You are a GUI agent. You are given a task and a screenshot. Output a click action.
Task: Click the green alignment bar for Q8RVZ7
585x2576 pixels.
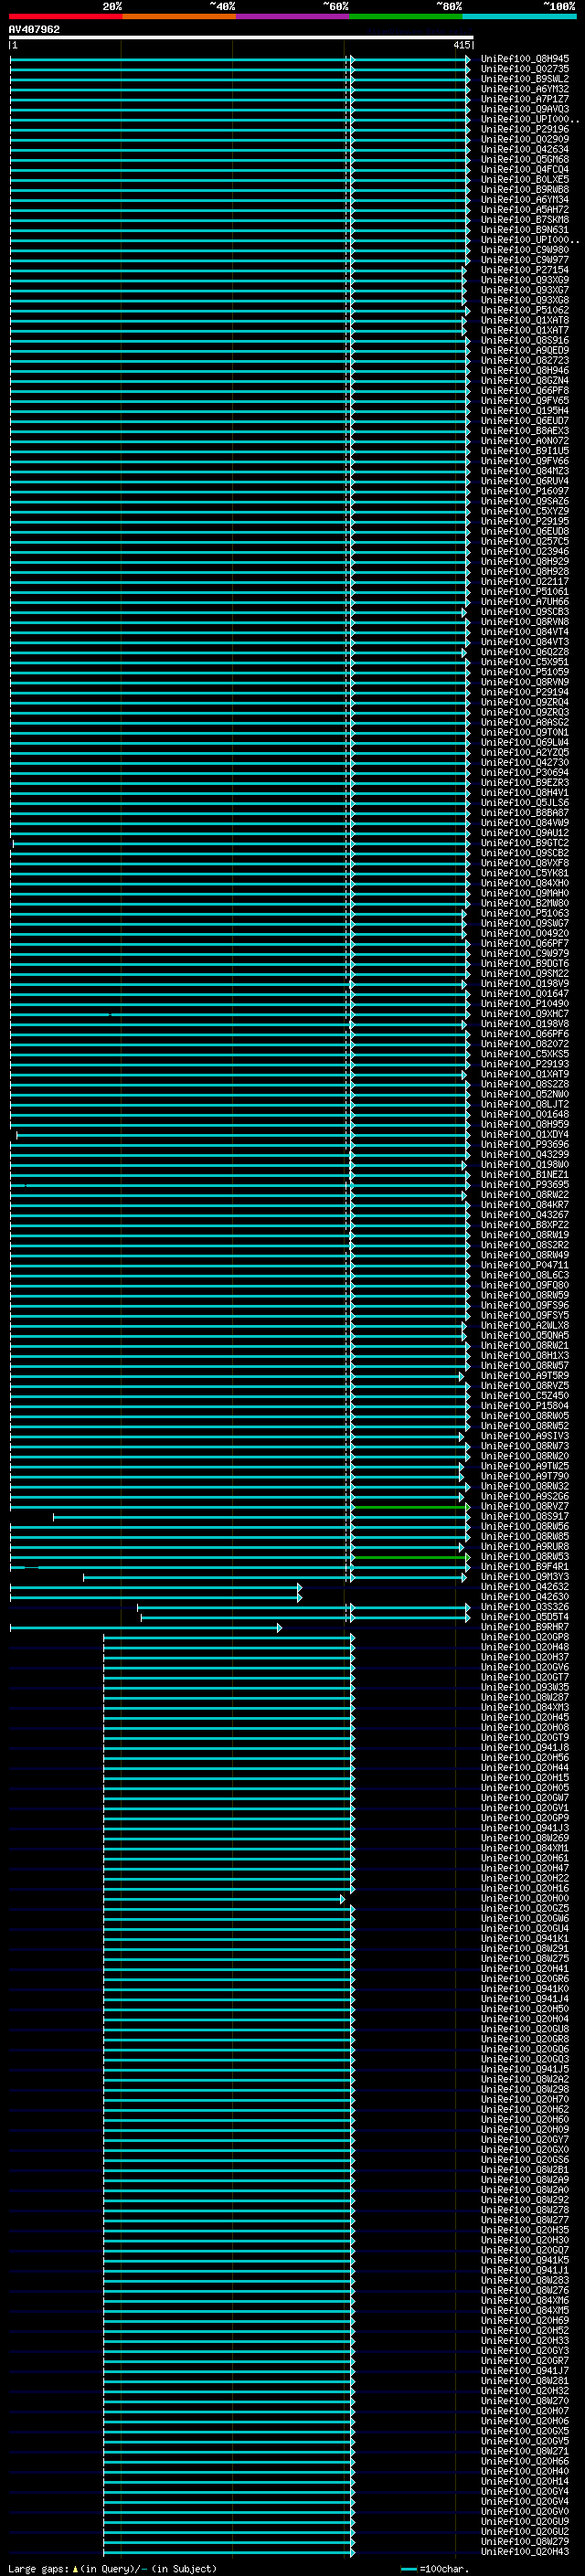410,1507
